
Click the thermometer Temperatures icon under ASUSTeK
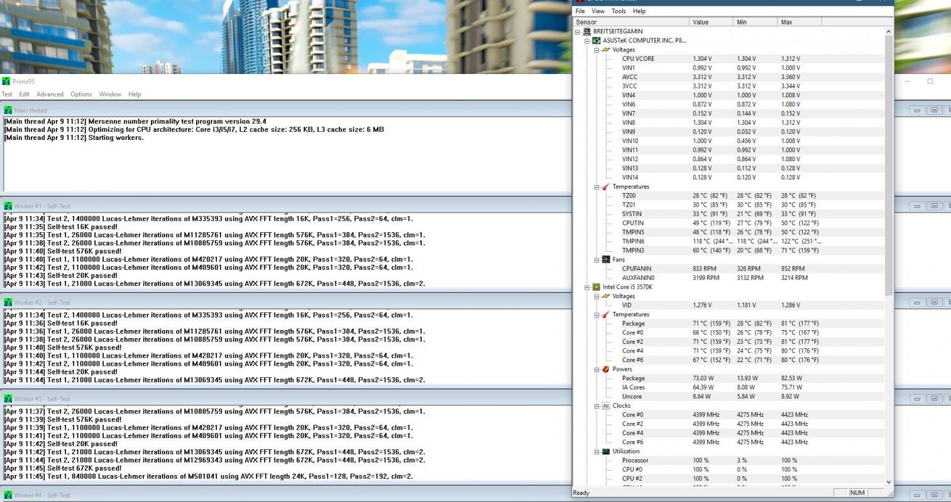point(606,186)
